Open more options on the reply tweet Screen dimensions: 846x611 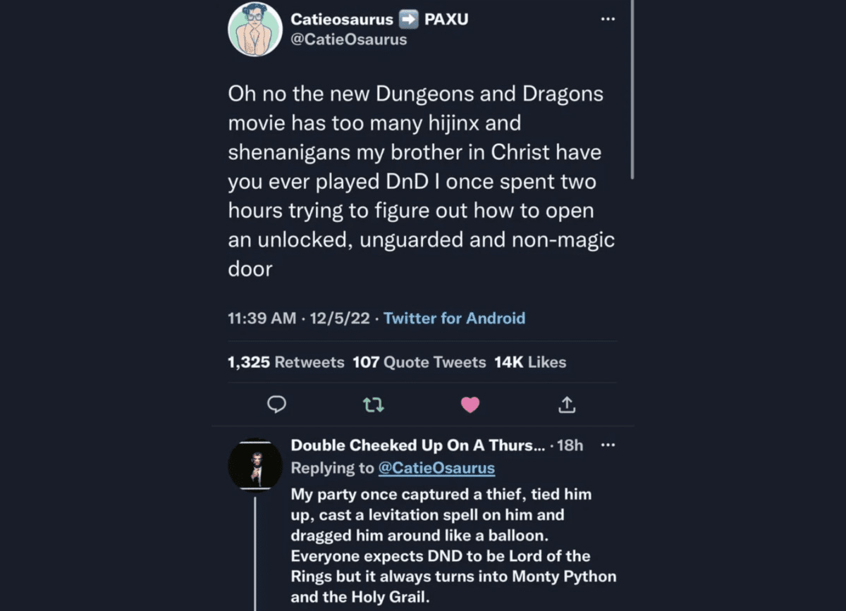[608, 445]
